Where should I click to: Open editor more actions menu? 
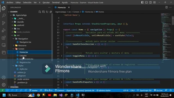[x=170, y=7]
